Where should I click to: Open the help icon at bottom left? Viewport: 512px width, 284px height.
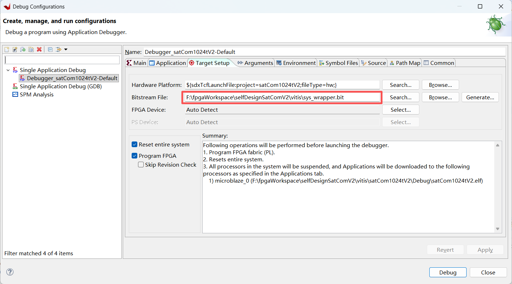(10, 272)
